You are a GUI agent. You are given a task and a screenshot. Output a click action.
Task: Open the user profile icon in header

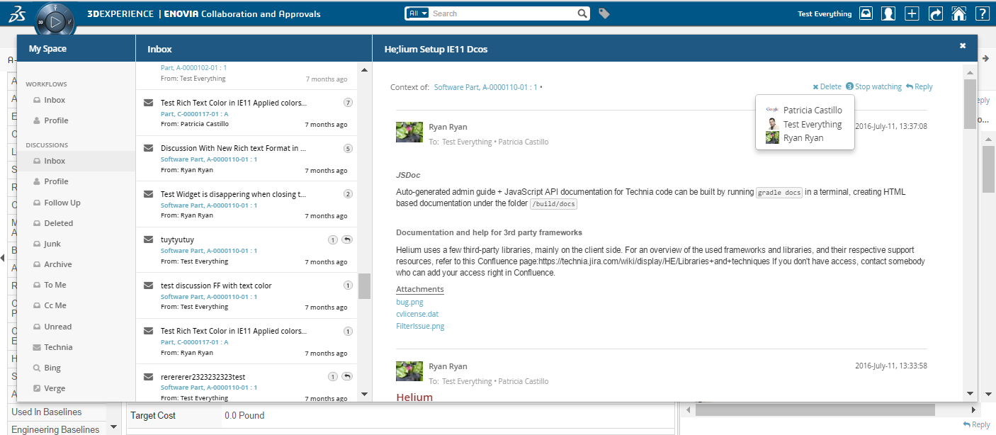point(888,13)
